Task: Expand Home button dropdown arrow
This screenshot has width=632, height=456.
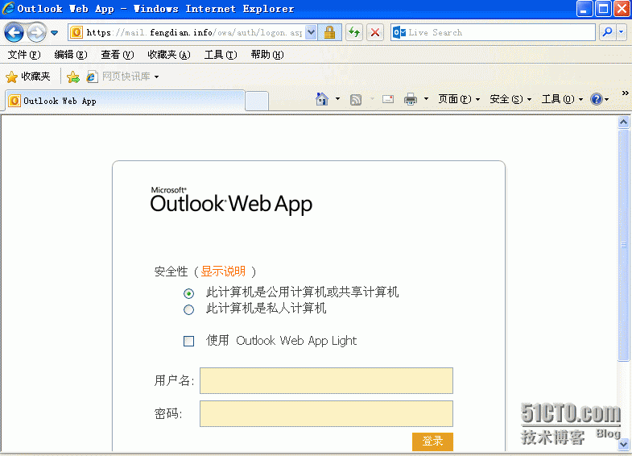Action: coord(338,99)
